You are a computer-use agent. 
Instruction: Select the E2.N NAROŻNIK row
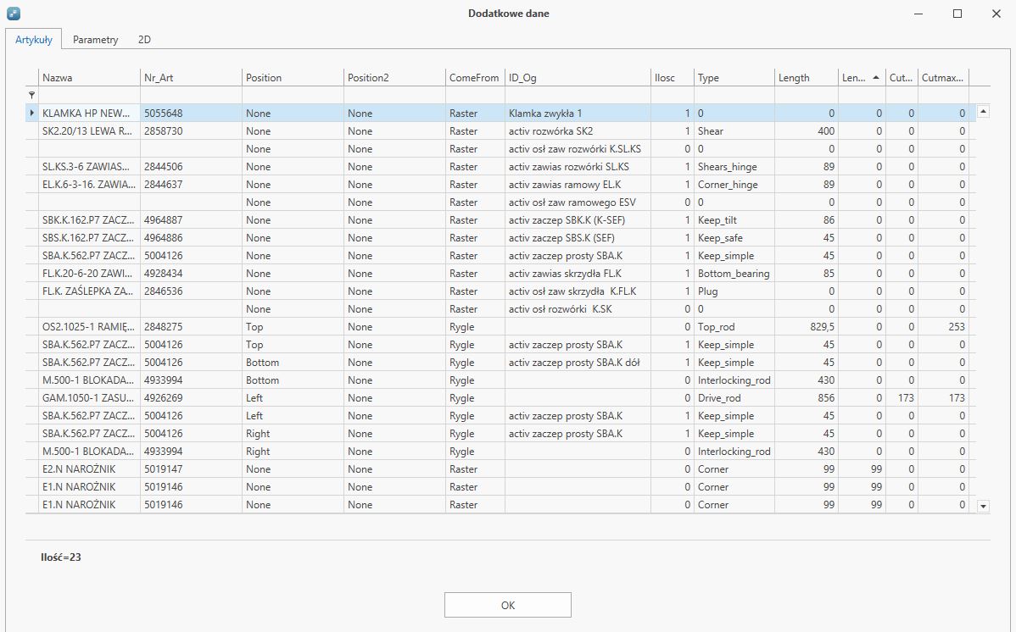pyautogui.click(x=500, y=469)
